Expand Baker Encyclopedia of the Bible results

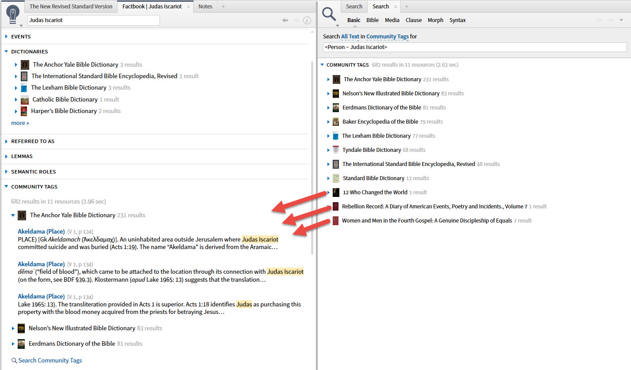coord(328,122)
